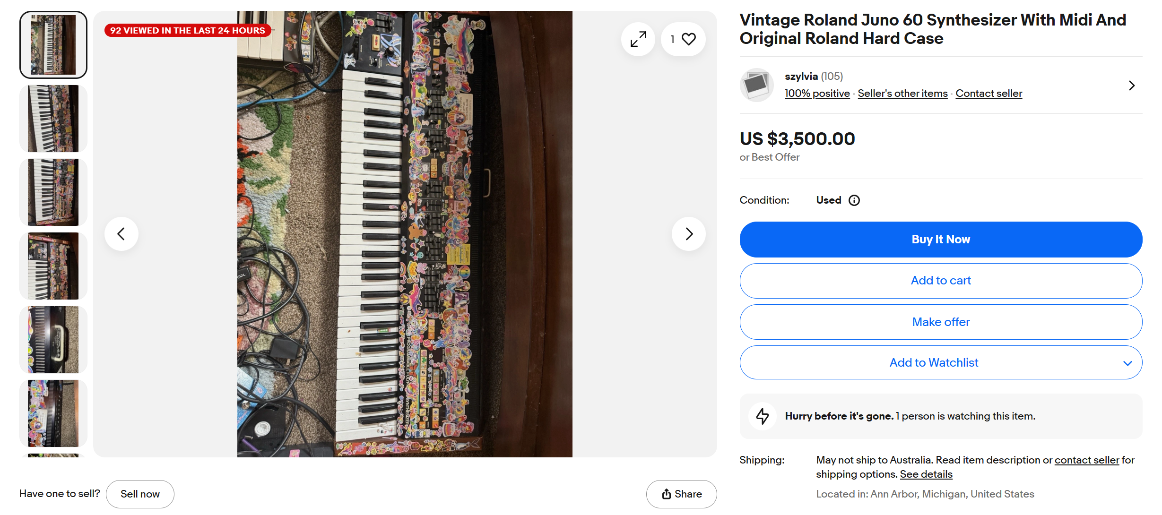Screen dimensions: 1162x515
Task: Expand seller details with the right chevron
Action: [1132, 86]
